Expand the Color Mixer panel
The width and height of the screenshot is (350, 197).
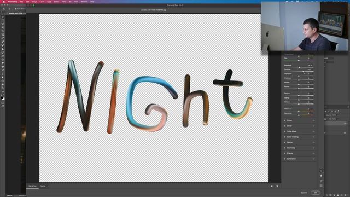coord(285,131)
